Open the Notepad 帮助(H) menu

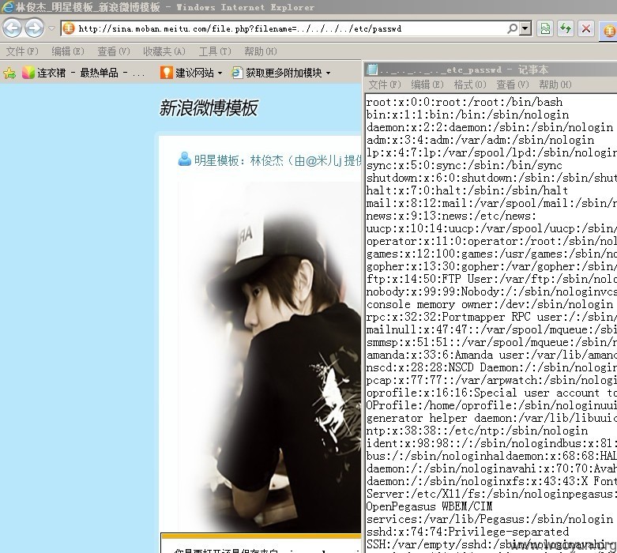pyautogui.click(x=555, y=85)
